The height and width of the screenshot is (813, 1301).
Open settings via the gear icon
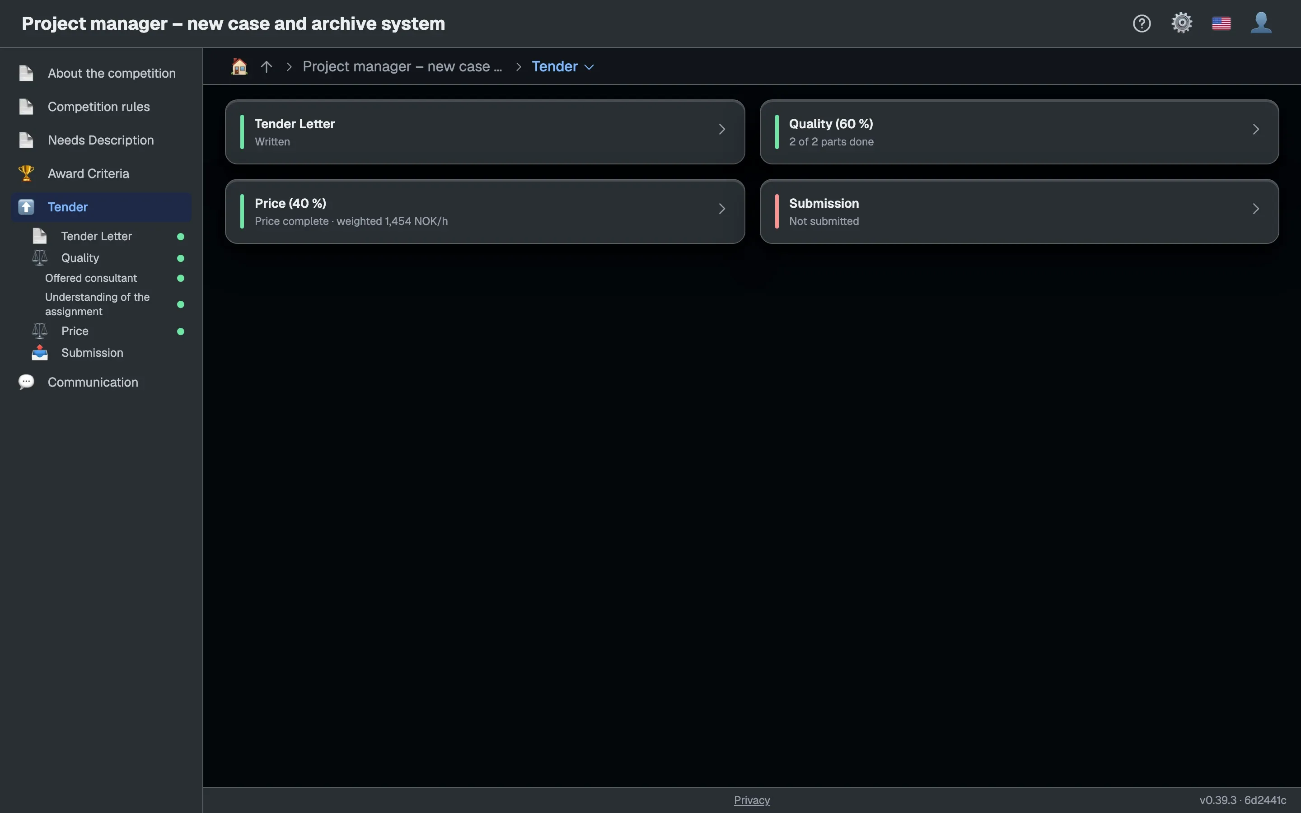pyautogui.click(x=1182, y=23)
